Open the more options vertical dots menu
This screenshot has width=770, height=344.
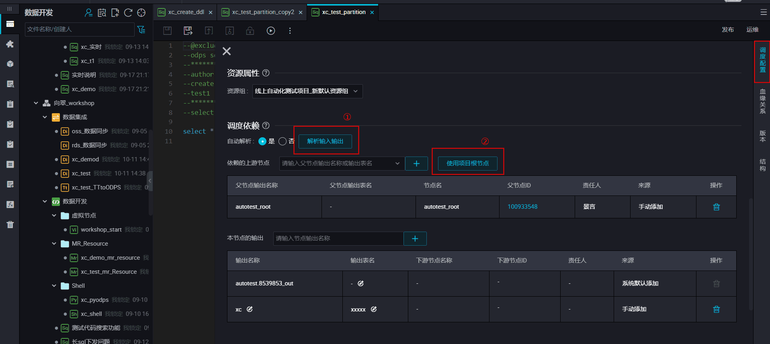coord(290,31)
